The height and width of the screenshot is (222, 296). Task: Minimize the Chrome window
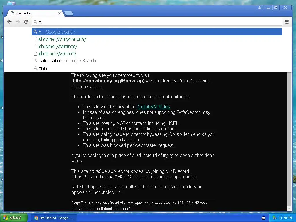click(269, 8)
